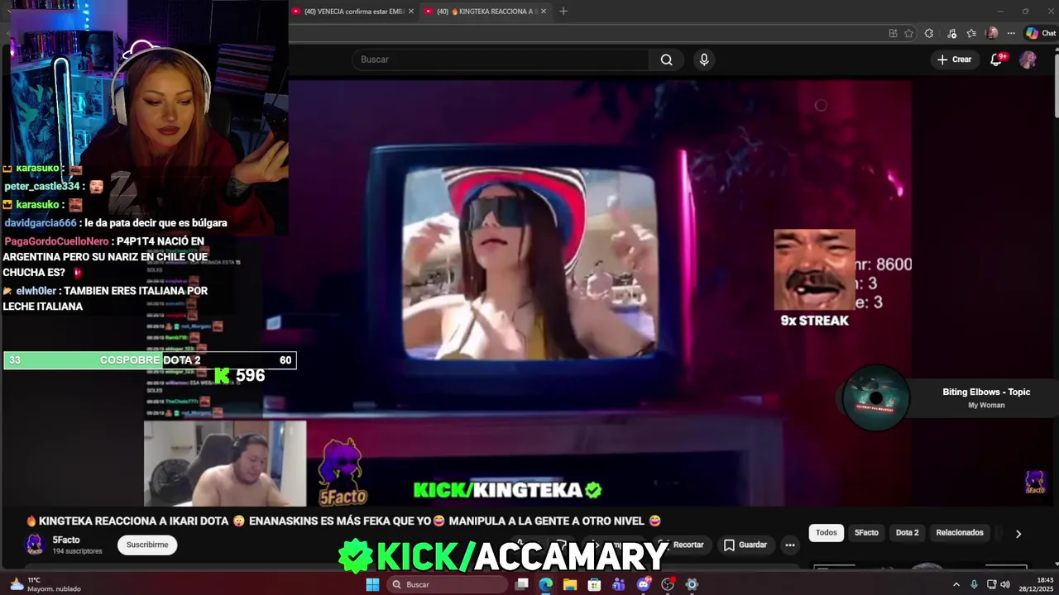Screen dimensions: 1059x595
Task: Switch to the VENECIA confirma tab
Action: coord(352,12)
